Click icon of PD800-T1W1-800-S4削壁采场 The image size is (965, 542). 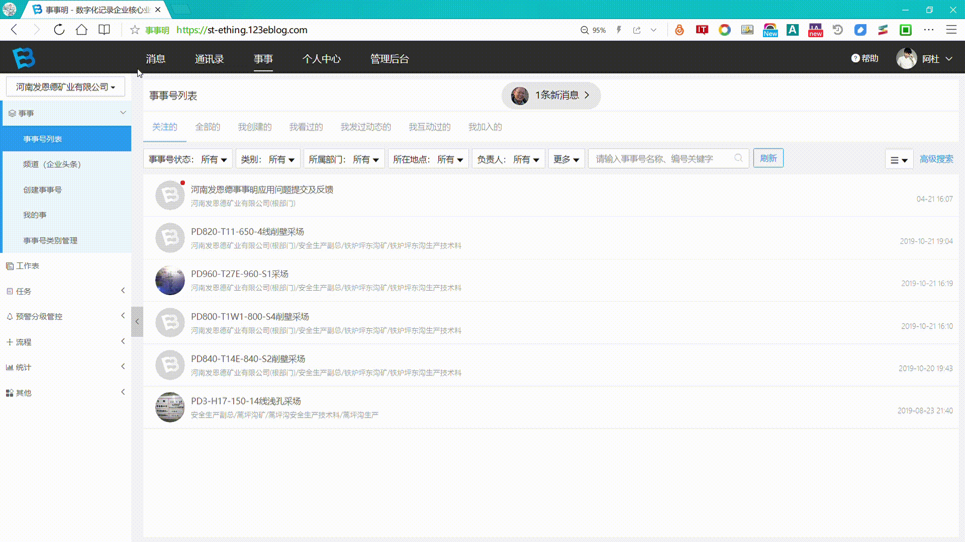170,323
